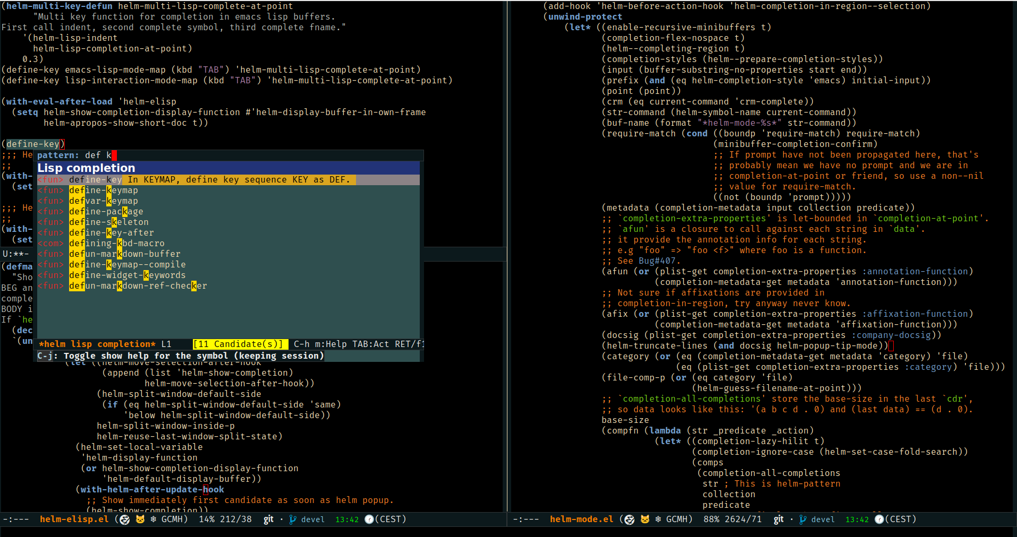Click base-size line in right buffer
This screenshot has width=1017, height=537.
[x=625, y=420]
